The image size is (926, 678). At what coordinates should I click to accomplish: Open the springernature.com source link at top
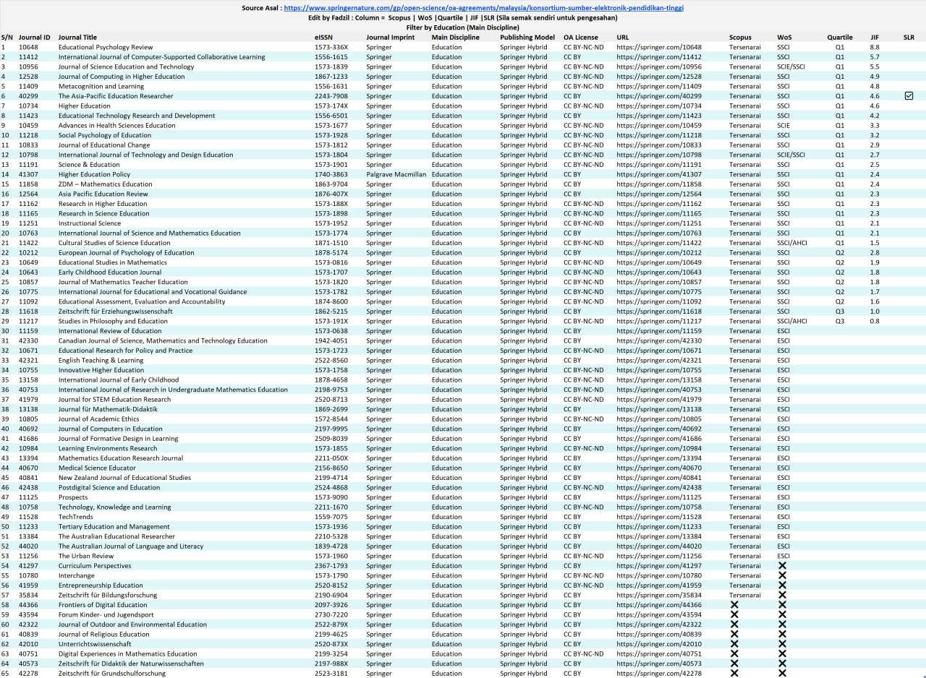tap(484, 8)
